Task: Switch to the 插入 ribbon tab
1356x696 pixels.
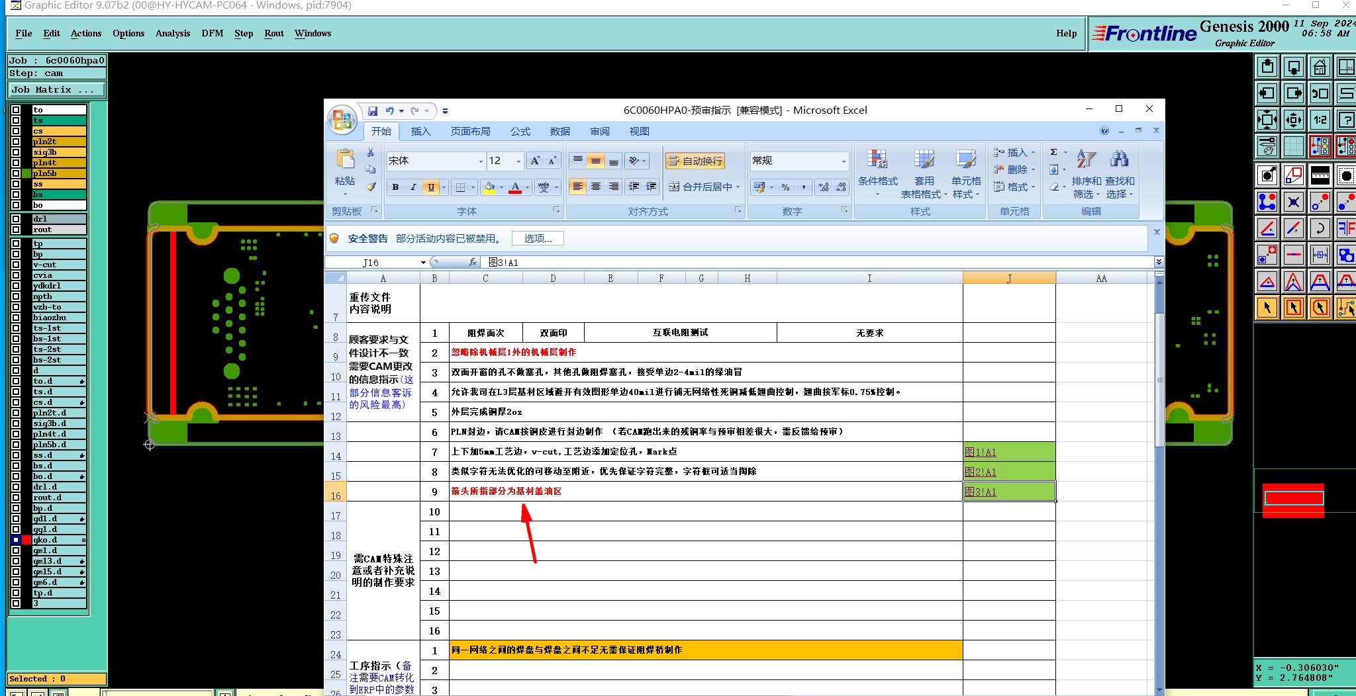Action: (x=421, y=131)
